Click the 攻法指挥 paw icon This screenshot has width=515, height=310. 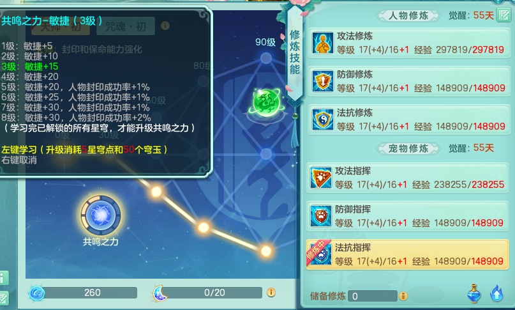[321, 178]
